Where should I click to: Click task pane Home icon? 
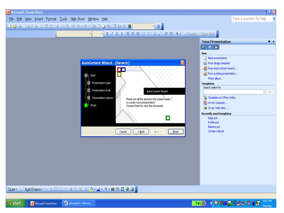(216, 47)
